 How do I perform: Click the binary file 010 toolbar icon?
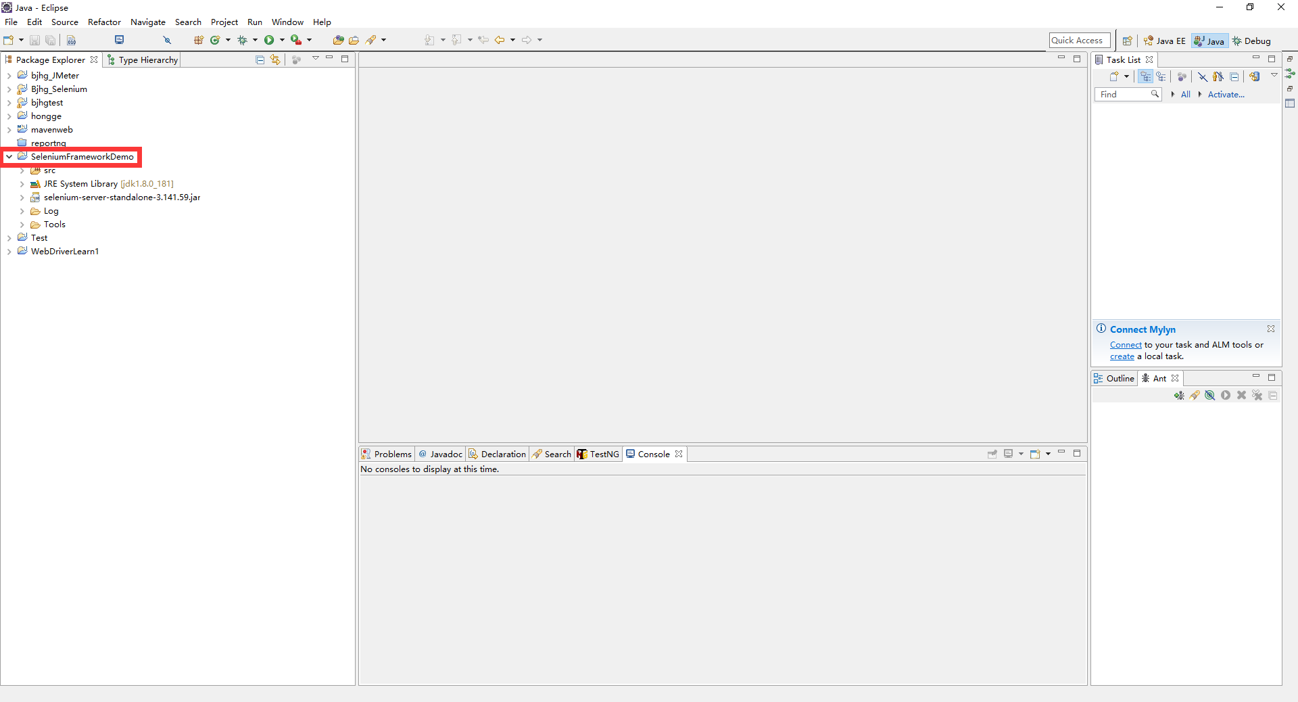click(x=71, y=40)
